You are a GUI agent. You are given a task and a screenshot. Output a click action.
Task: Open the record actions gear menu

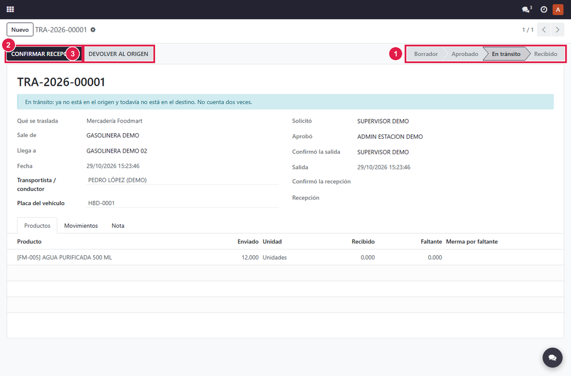[93, 30]
